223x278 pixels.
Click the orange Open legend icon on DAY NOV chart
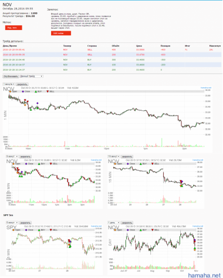[115, 230]
